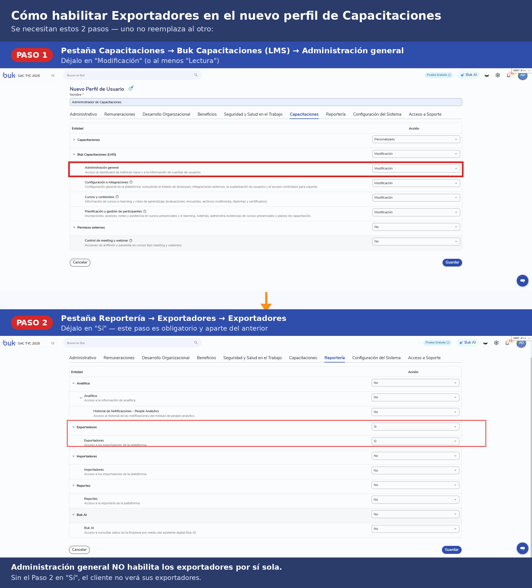Switch to Reportería tab in Paso 1 screenshot

click(x=336, y=114)
